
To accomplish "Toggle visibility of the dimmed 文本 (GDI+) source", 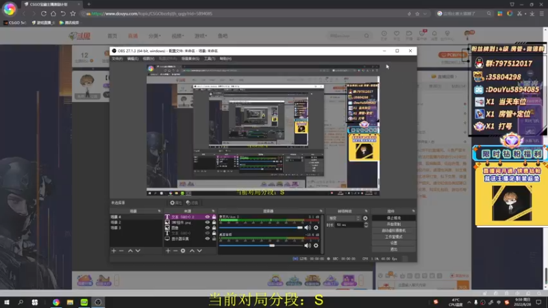I will (x=208, y=233).
